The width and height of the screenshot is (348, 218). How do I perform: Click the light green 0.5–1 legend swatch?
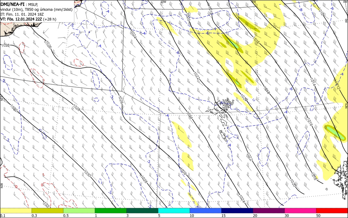point(79,211)
